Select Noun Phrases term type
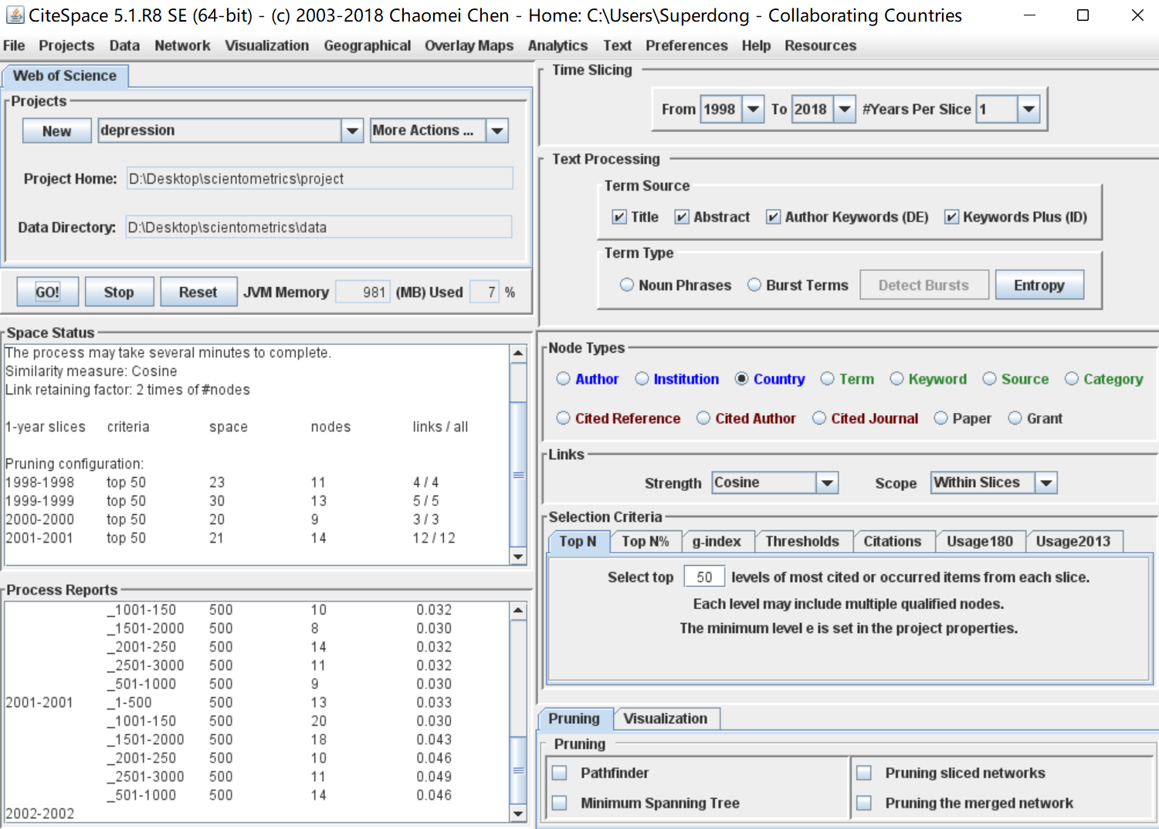Viewport: 1159px width, 829px height. click(627, 285)
